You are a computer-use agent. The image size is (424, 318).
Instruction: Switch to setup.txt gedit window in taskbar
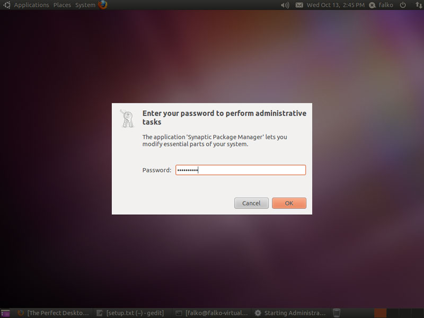click(130, 313)
